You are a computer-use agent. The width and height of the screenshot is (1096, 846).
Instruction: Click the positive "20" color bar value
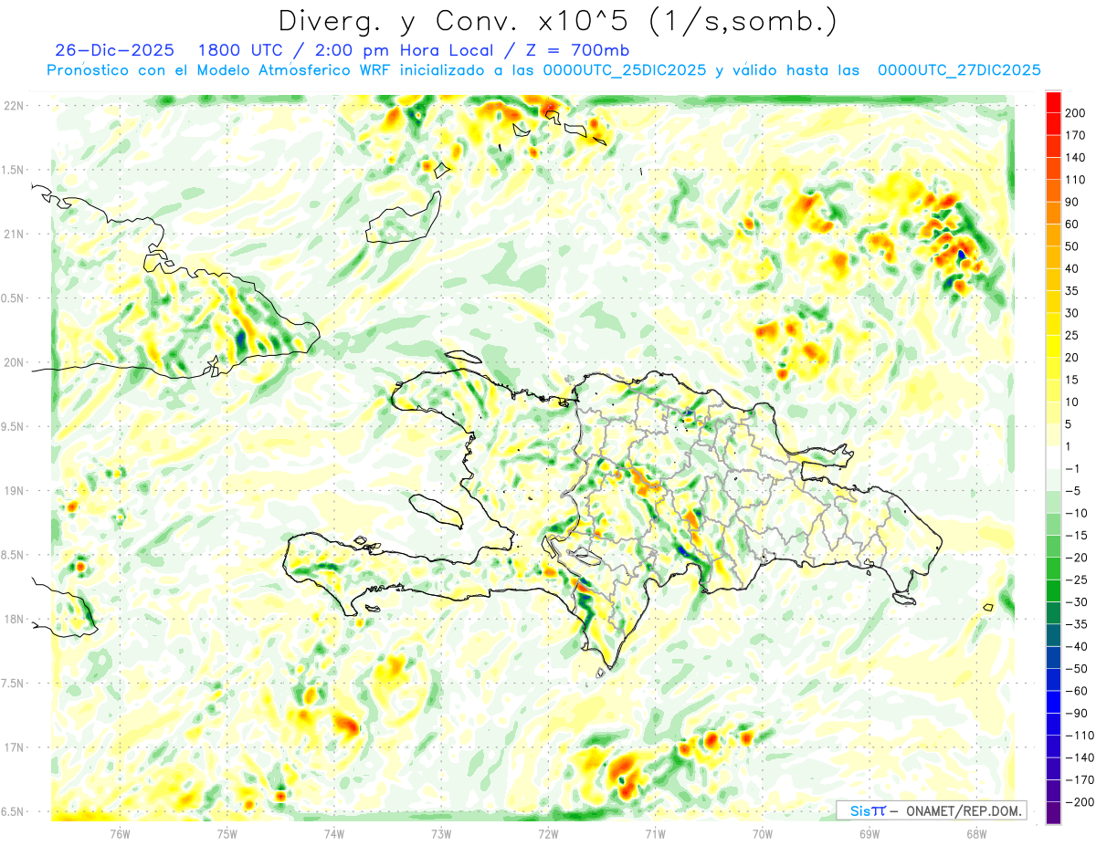(x=1073, y=358)
